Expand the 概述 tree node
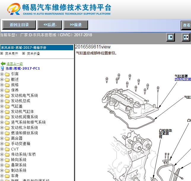This screenshot has height=181, width=191. click(x=2, y=79)
